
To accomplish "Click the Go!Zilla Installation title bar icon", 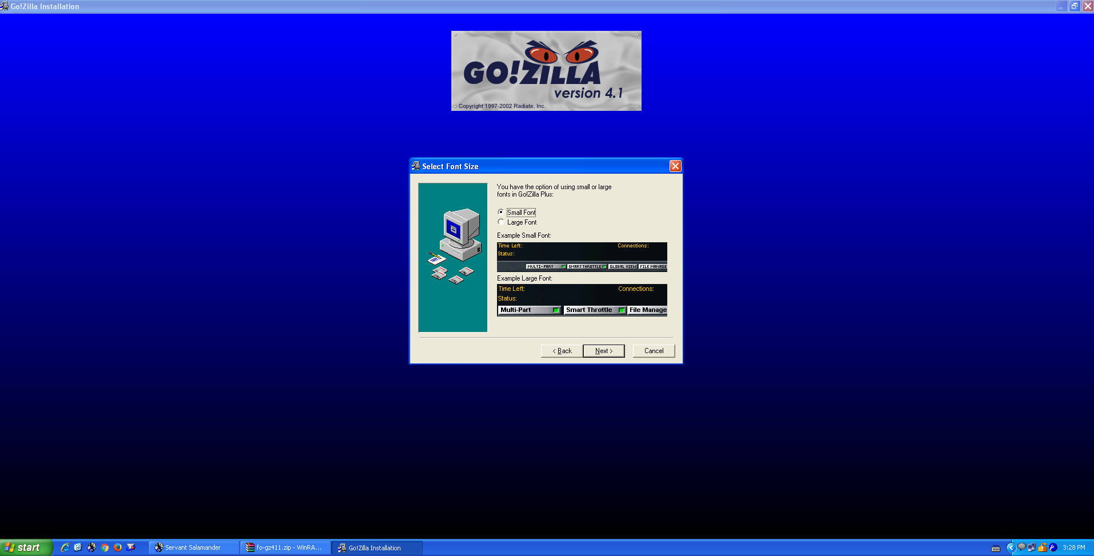I will pyautogui.click(x=5, y=6).
